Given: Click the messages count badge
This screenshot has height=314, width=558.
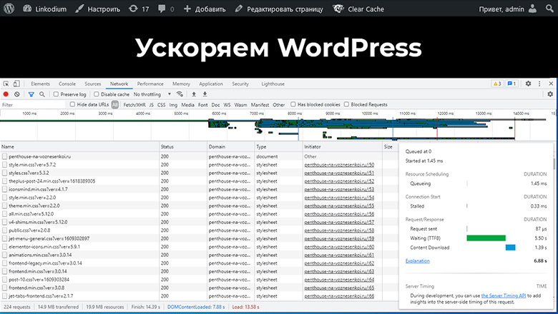Looking at the screenshot, I should click(x=511, y=83).
